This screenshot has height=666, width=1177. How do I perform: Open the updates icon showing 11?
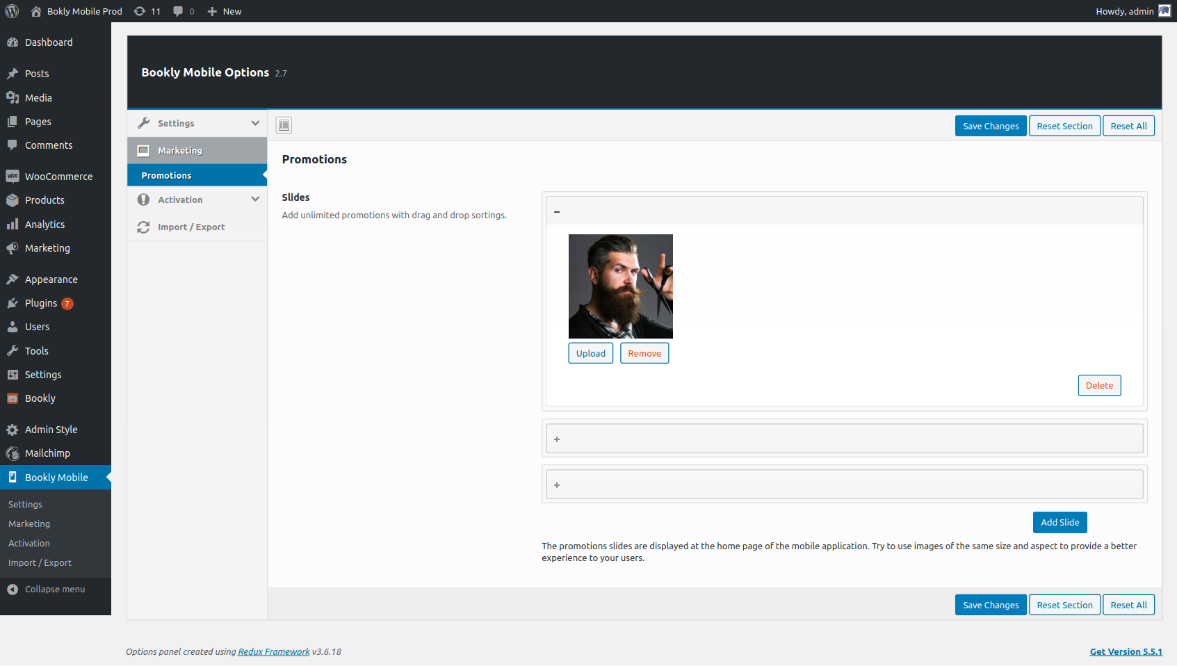point(140,11)
